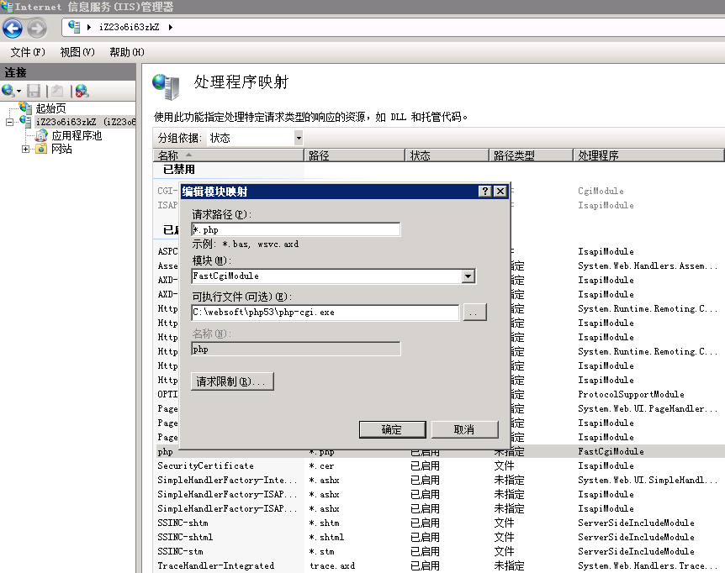
Task: Click the back navigation arrow button
Action: tap(13, 29)
